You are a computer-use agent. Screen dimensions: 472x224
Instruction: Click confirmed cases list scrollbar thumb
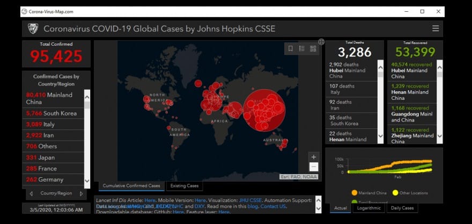pyautogui.click(x=87, y=105)
